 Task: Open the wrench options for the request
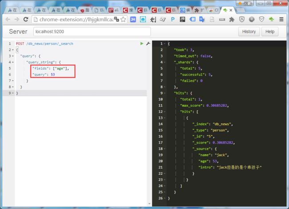[x=148, y=44]
